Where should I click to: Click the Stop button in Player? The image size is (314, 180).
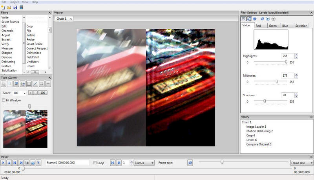[9, 163]
